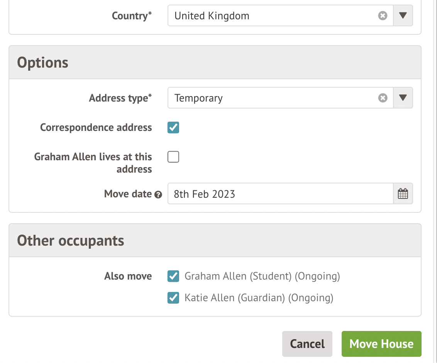Expand the Address type dropdown arrow
This screenshot has width=437, height=363.
pos(403,98)
